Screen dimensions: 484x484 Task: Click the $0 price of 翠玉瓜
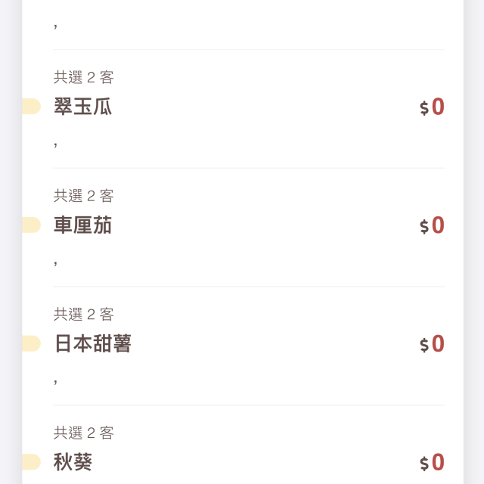pos(433,107)
